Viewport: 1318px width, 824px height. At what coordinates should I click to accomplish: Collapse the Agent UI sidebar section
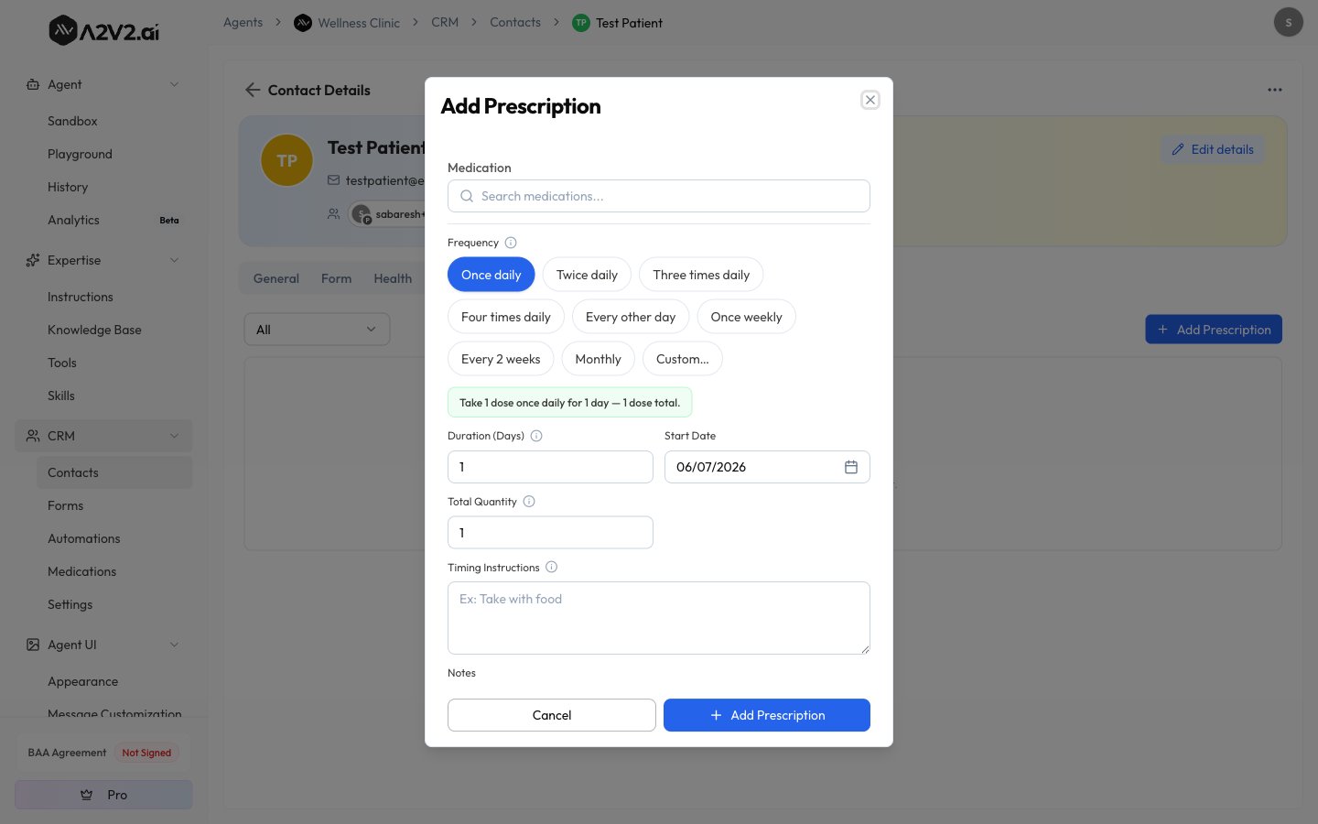tap(175, 645)
